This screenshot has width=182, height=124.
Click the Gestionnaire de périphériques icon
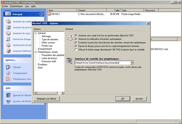[8, 45]
